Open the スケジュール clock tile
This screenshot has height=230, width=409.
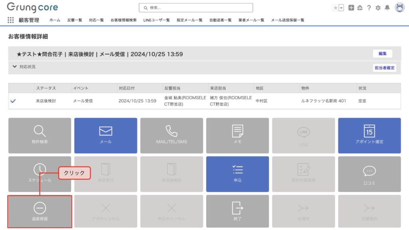click(40, 174)
